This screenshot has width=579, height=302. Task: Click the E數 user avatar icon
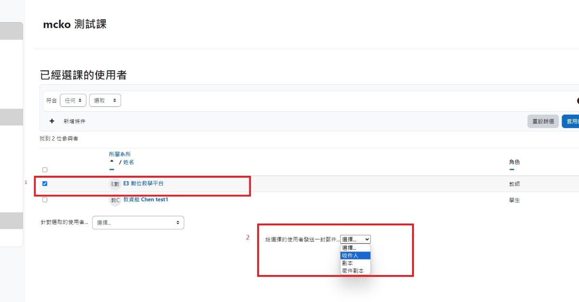(115, 184)
